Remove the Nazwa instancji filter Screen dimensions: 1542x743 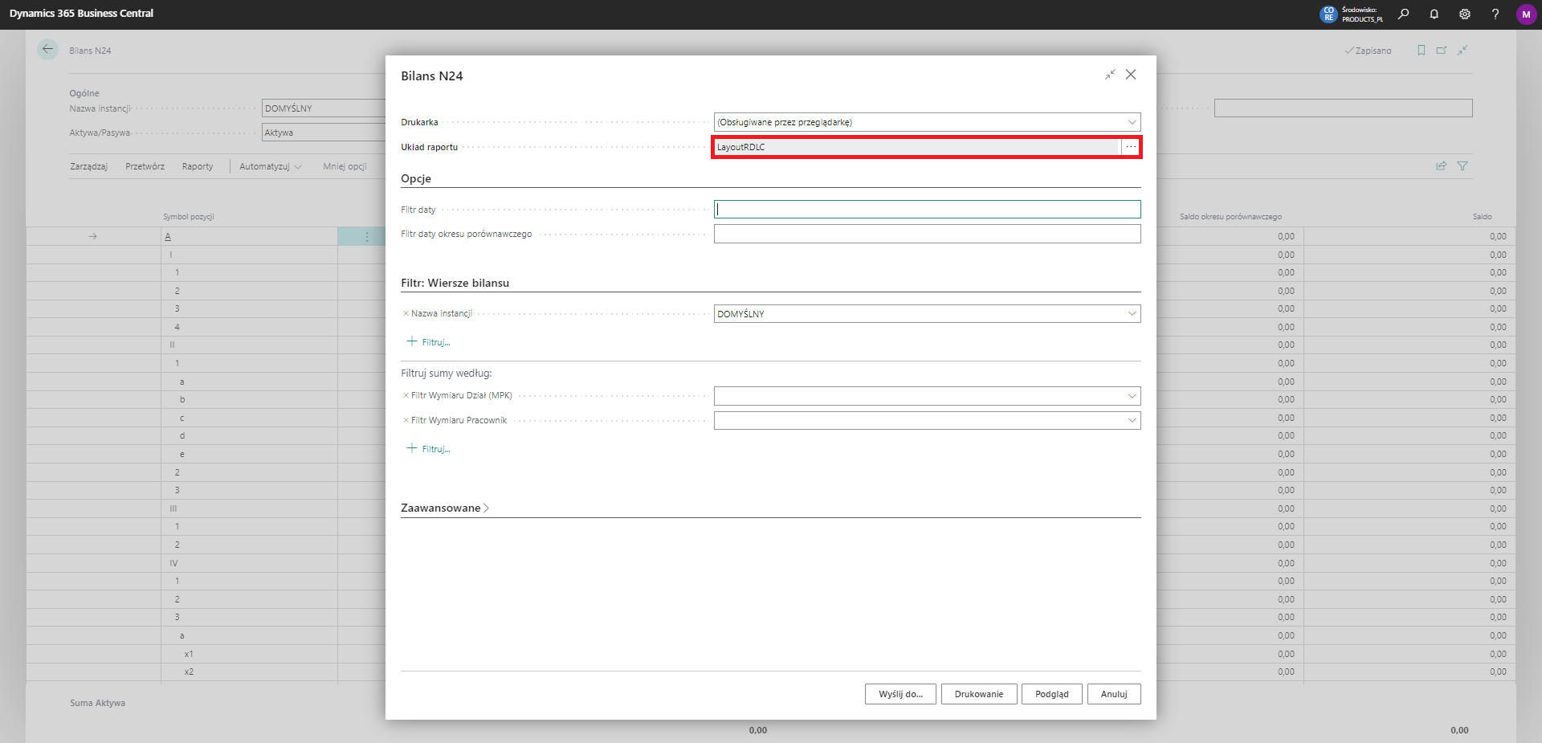[406, 314]
